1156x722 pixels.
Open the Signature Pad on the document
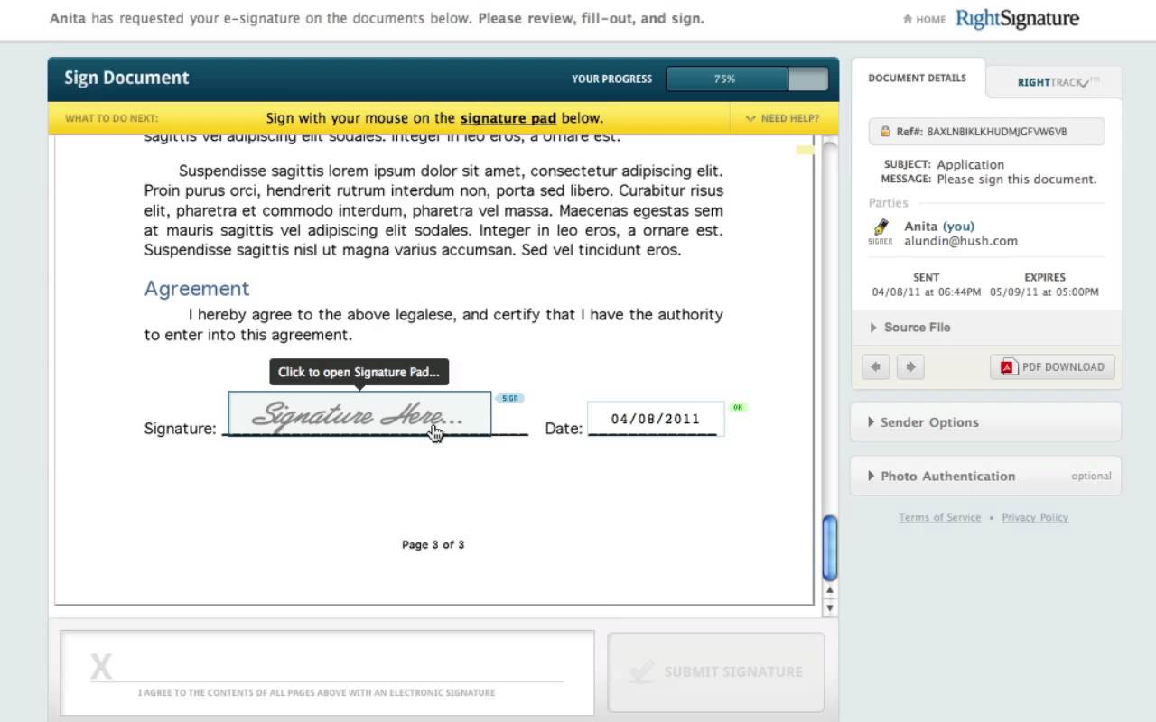click(359, 414)
